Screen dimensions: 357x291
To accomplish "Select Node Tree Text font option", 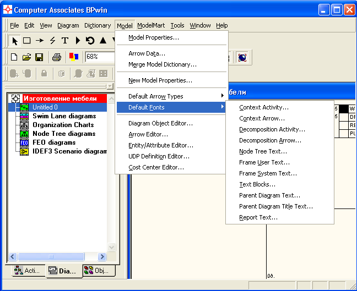I will [280, 151].
